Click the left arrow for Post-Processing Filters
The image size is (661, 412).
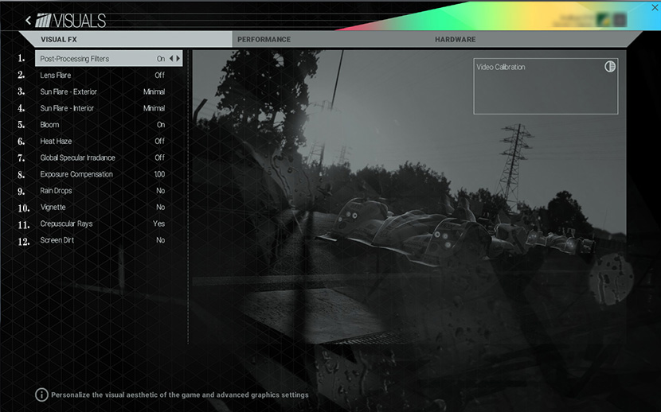171,59
